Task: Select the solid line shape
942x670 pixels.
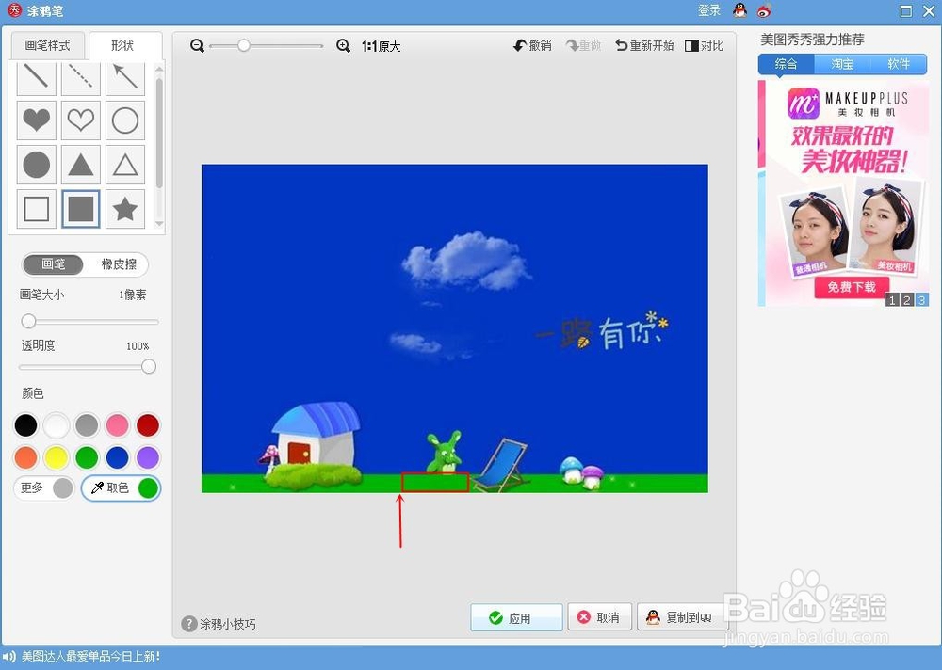Action: tap(37, 78)
